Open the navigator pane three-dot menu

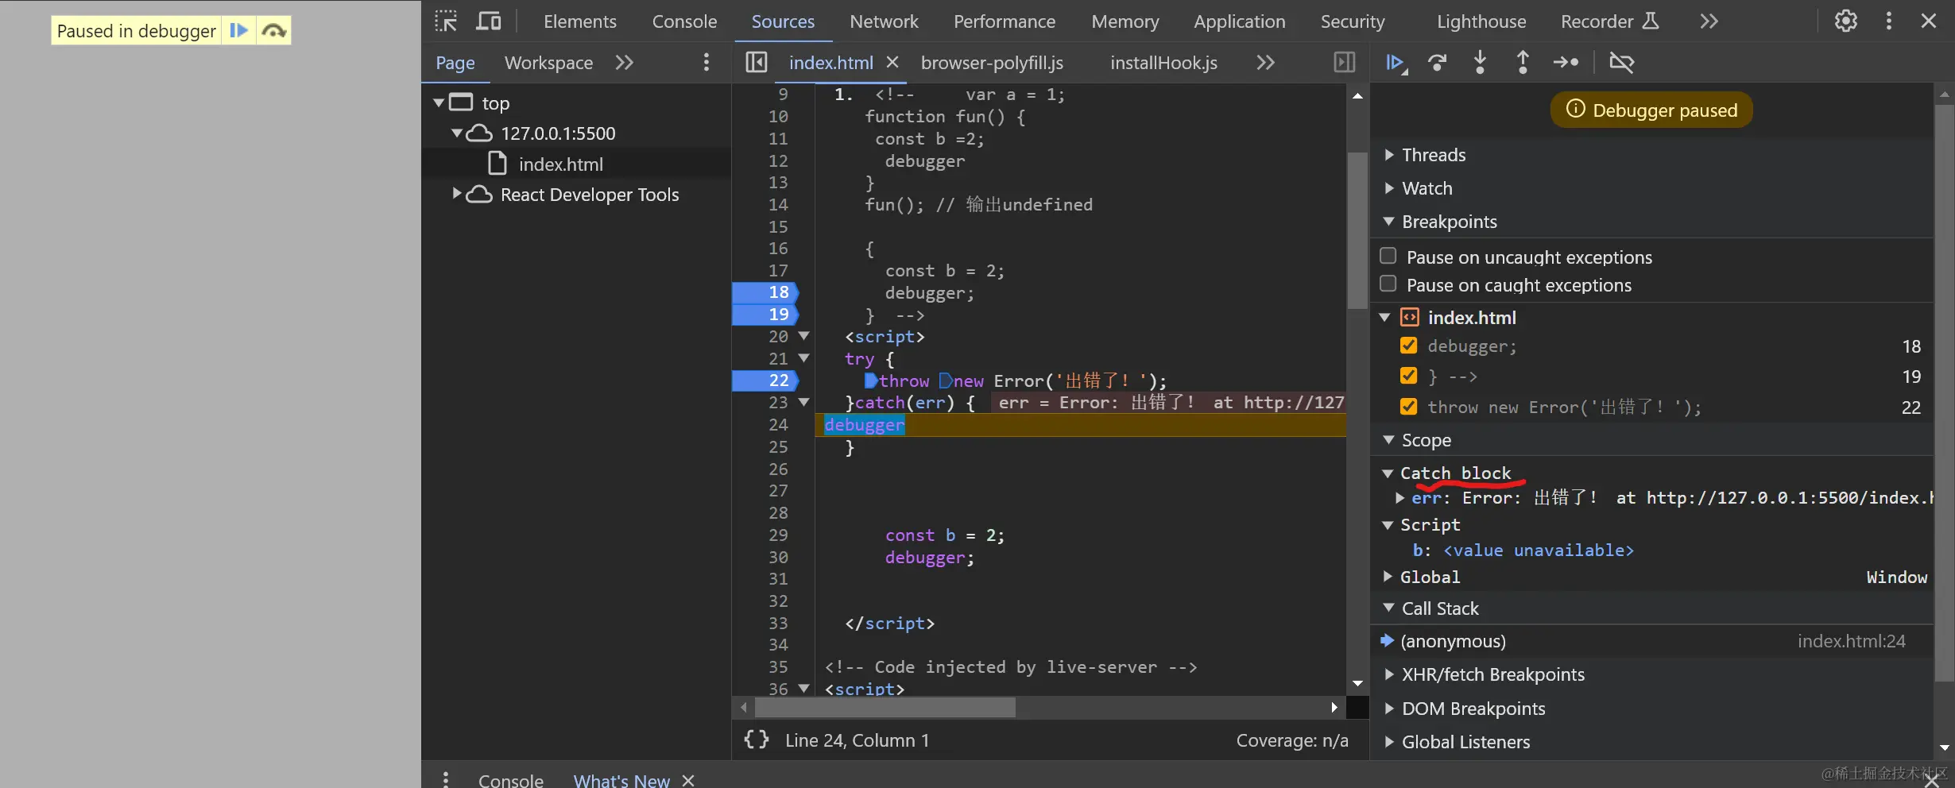coord(706,62)
